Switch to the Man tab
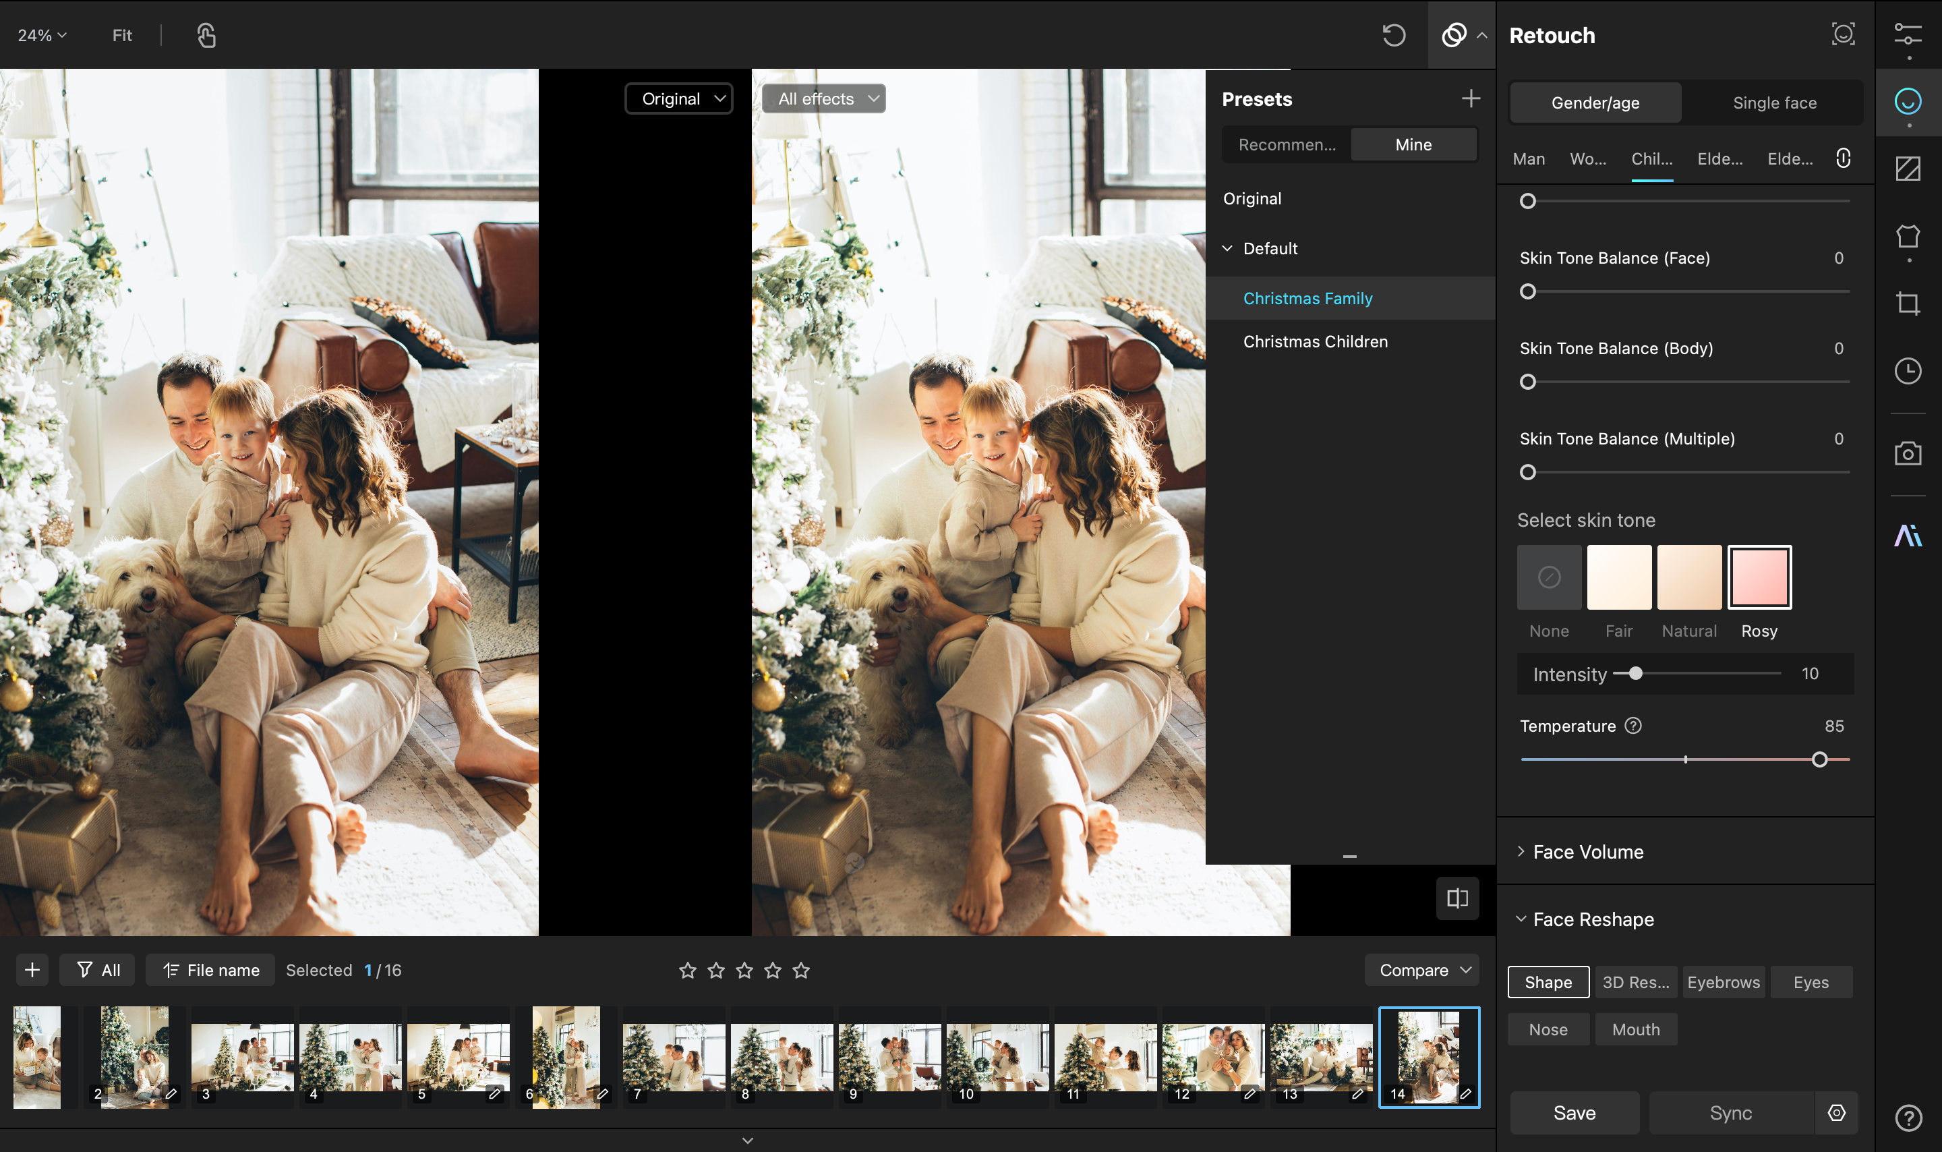 1529,159
